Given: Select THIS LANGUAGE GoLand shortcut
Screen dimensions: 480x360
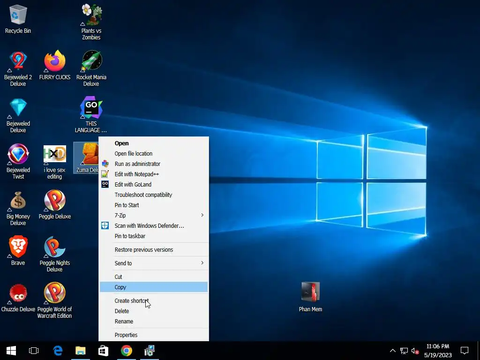Looking at the screenshot, I should point(91,115).
